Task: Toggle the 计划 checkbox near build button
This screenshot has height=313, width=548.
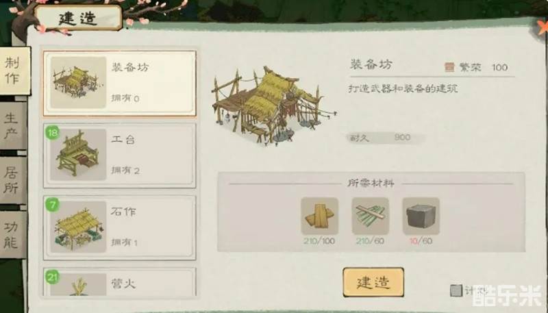Action: (x=456, y=290)
